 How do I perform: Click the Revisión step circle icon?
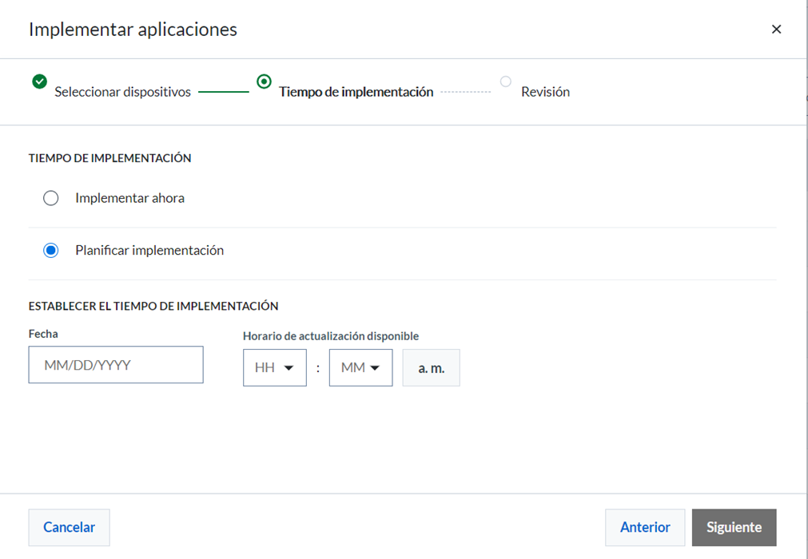(506, 81)
